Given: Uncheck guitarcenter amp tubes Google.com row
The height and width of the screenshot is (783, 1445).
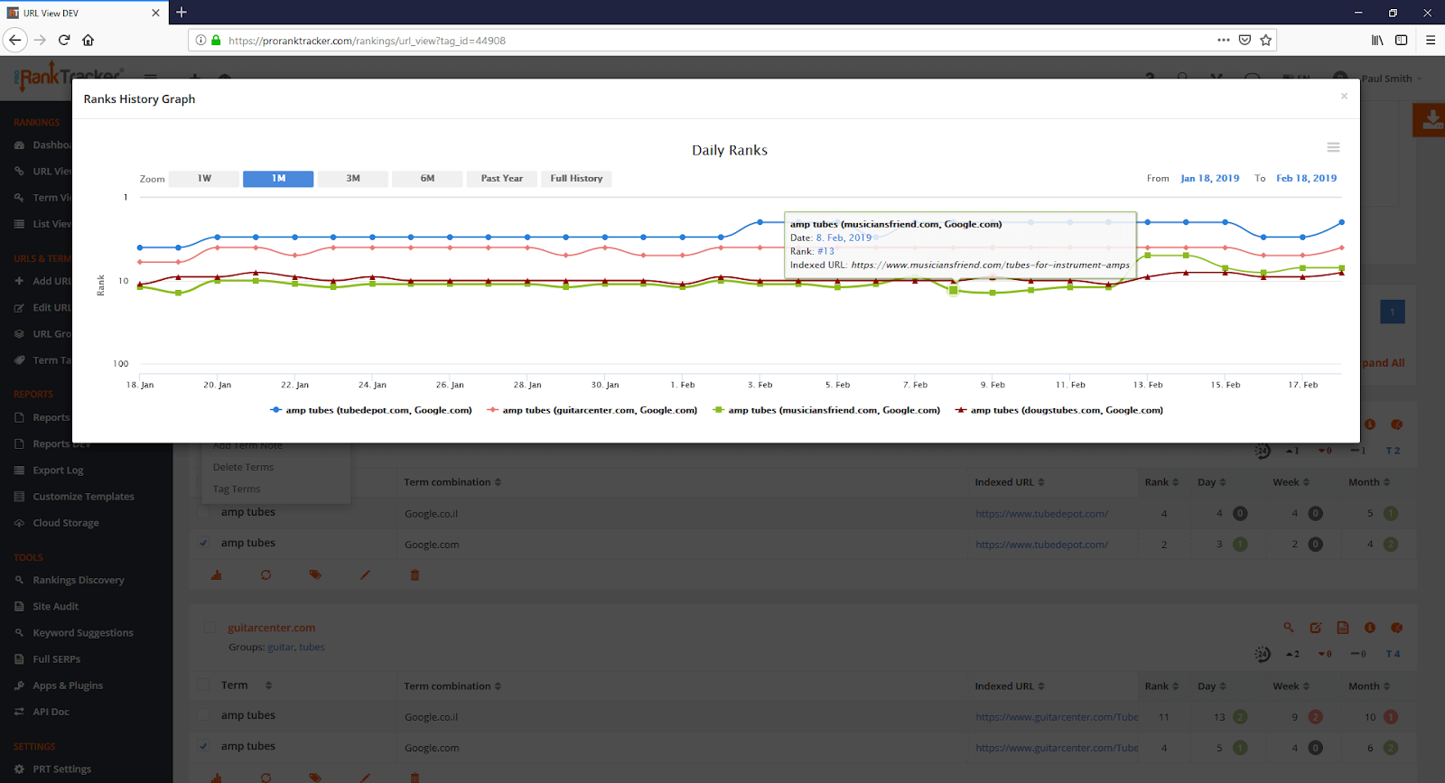Looking at the screenshot, I should click(x=203, y=746).
